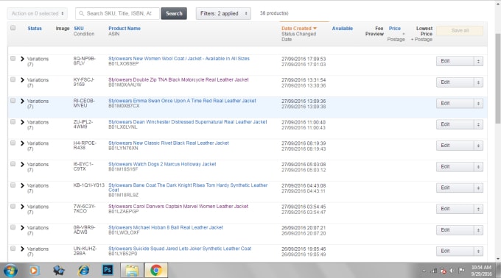Sort by SKU column header
This screenshot has height=278, width=501.
pos(79,29)
